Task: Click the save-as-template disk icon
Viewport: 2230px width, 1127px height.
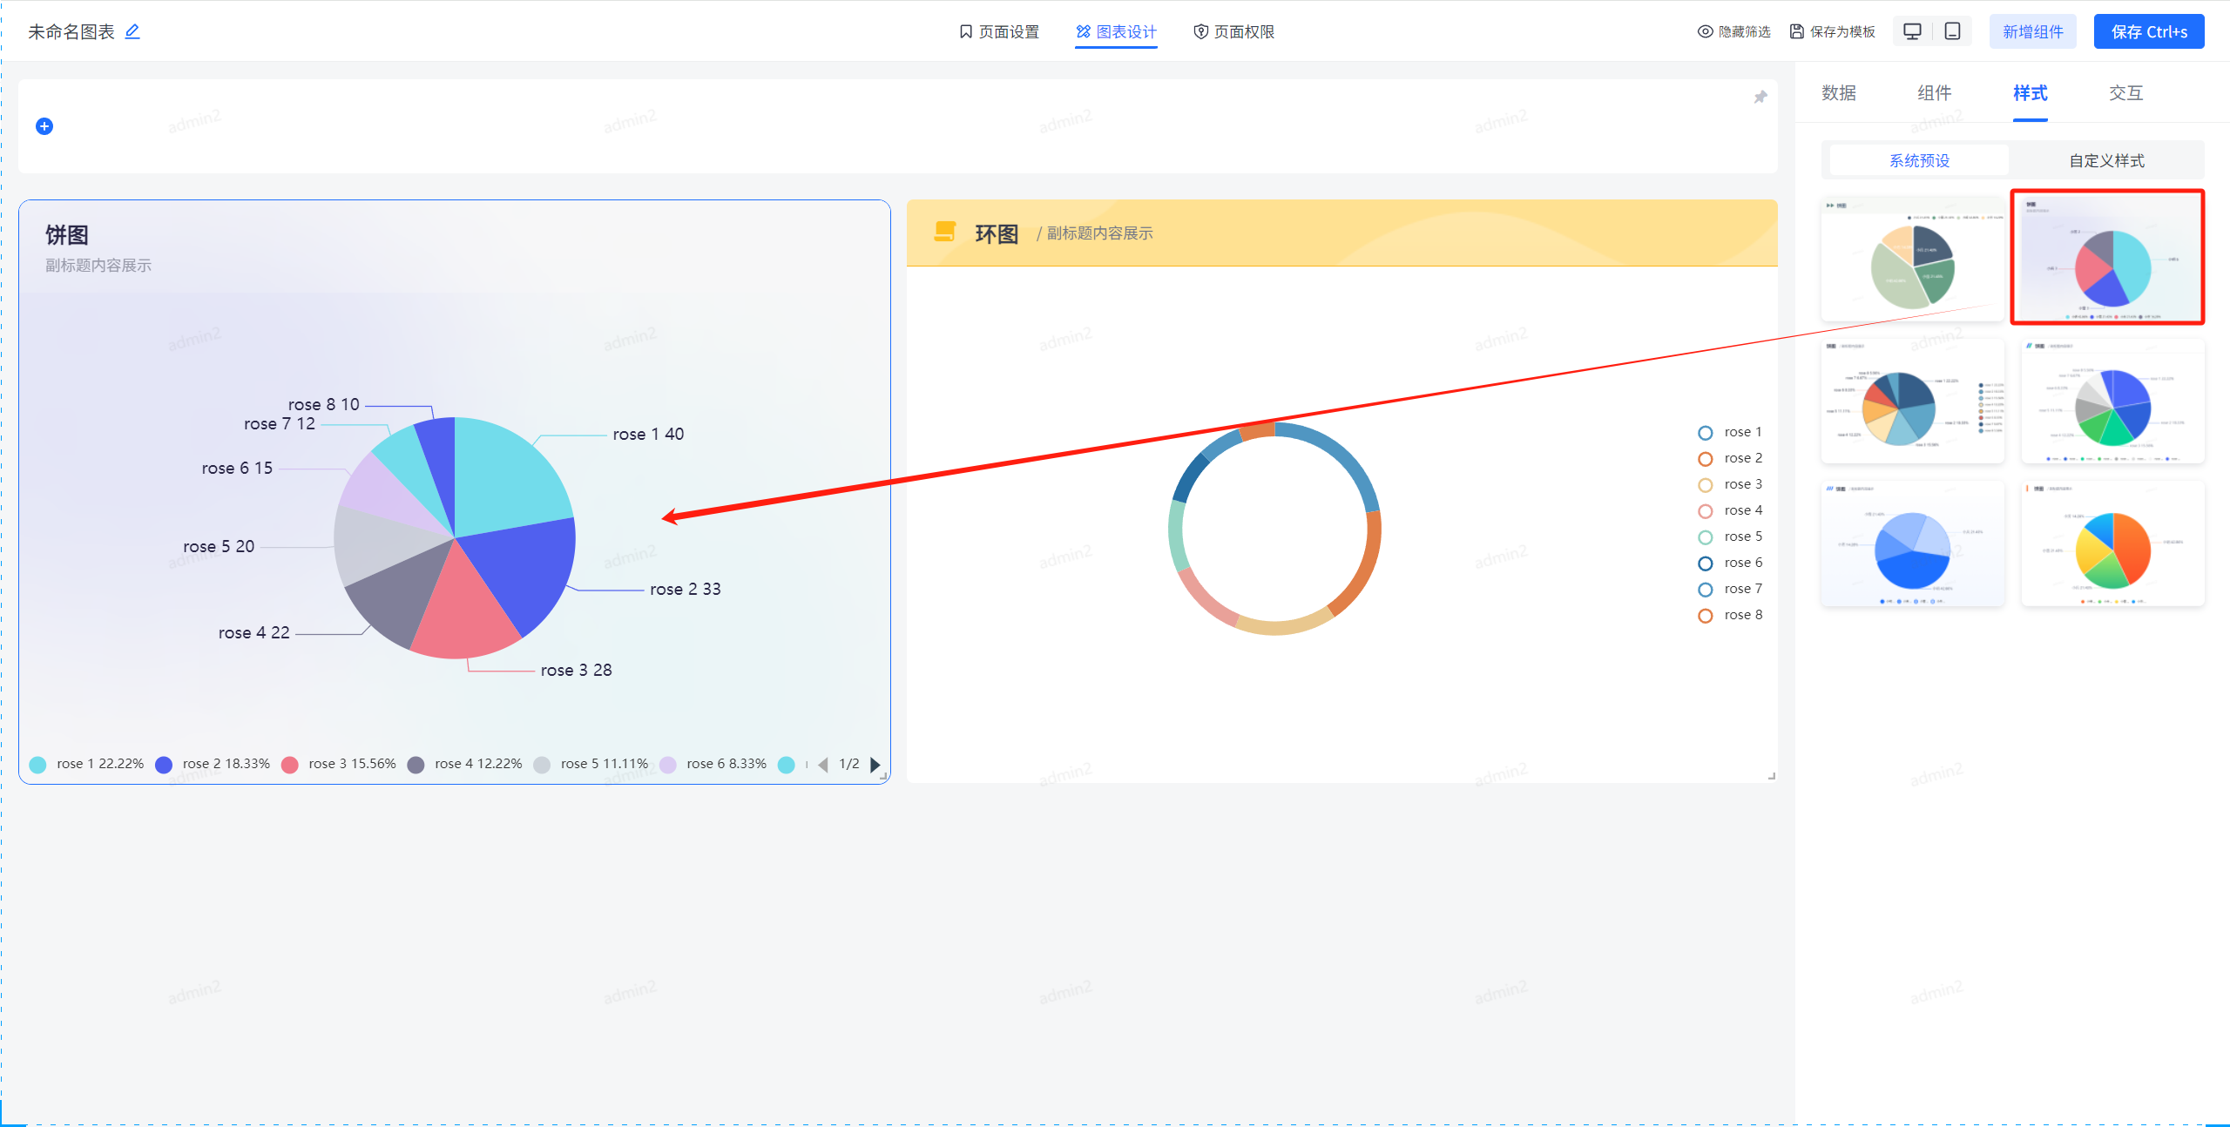Action: pos(1796,31)
